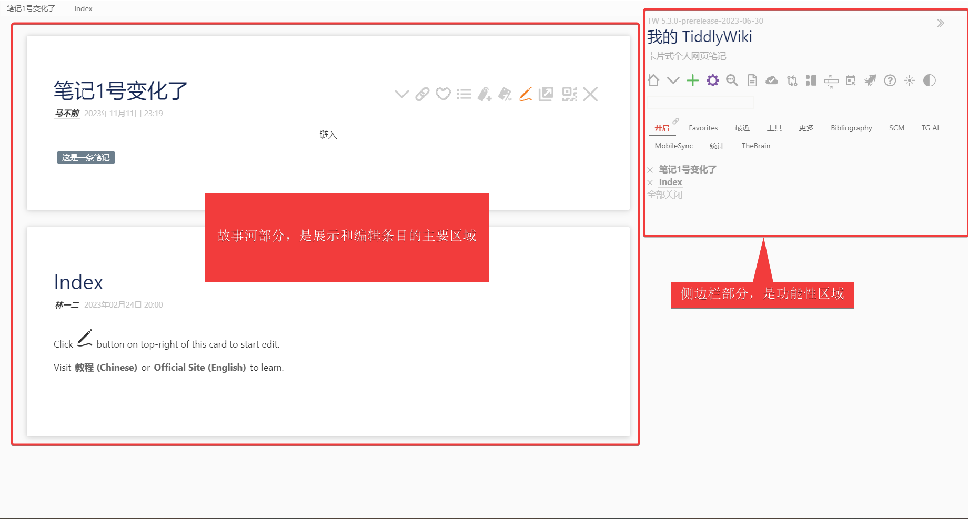The image size is (968, 519).
Task: Open control panel via purple gear icon
Action: click(x=712, y=80)
